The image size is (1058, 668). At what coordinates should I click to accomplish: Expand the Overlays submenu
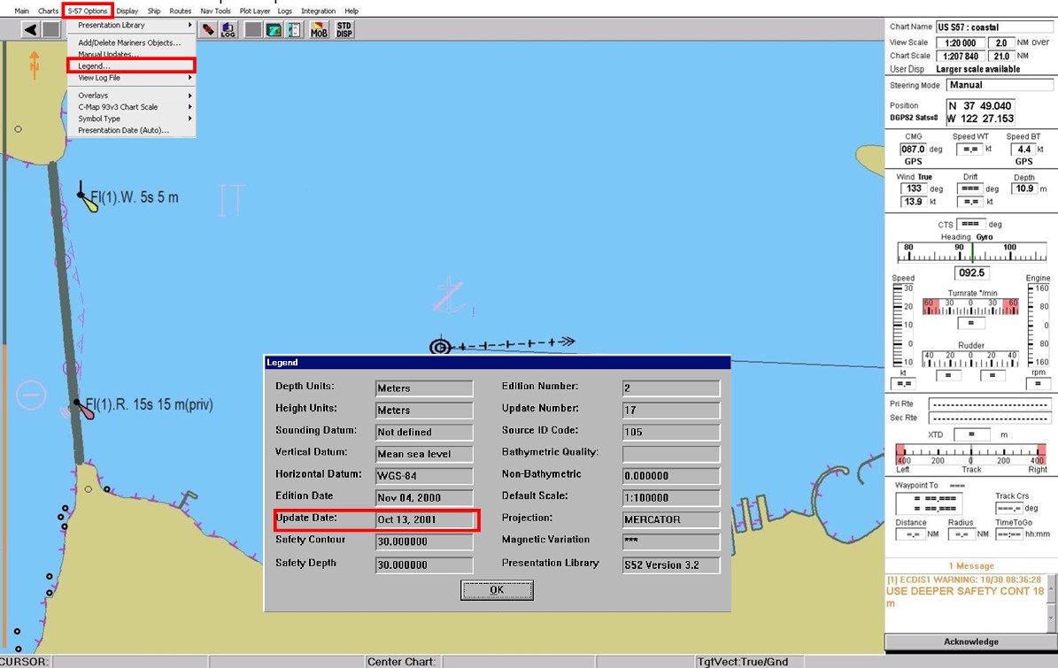pyautogui.click(x=133, y=96)
